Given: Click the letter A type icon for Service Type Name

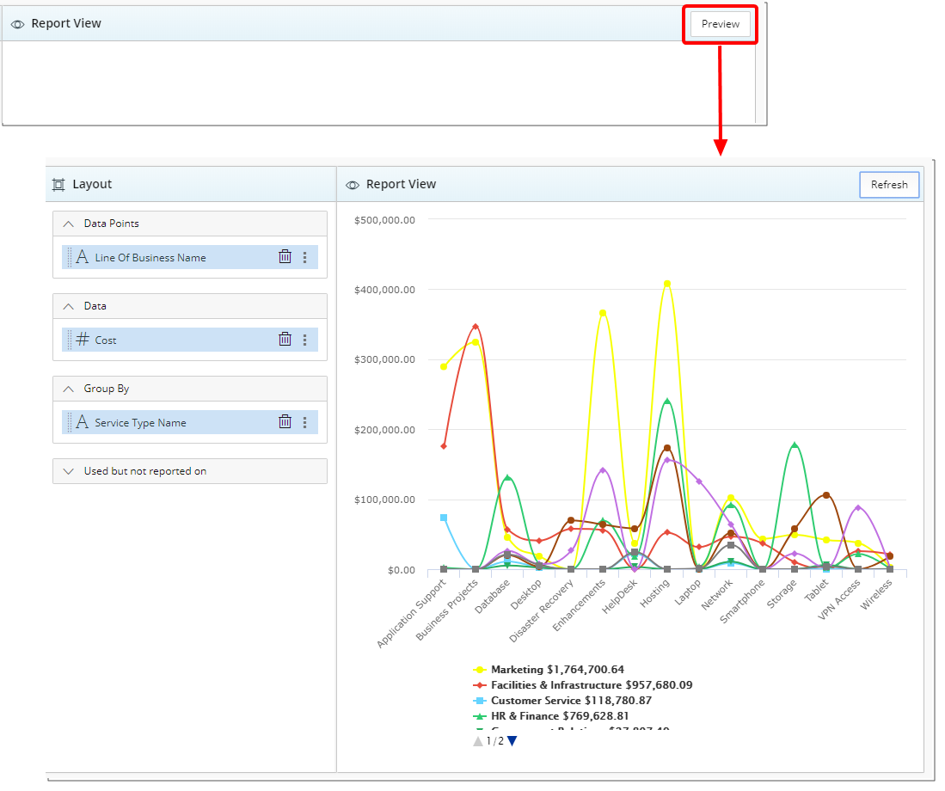Looking at the screenshot, I should point(83,421).
